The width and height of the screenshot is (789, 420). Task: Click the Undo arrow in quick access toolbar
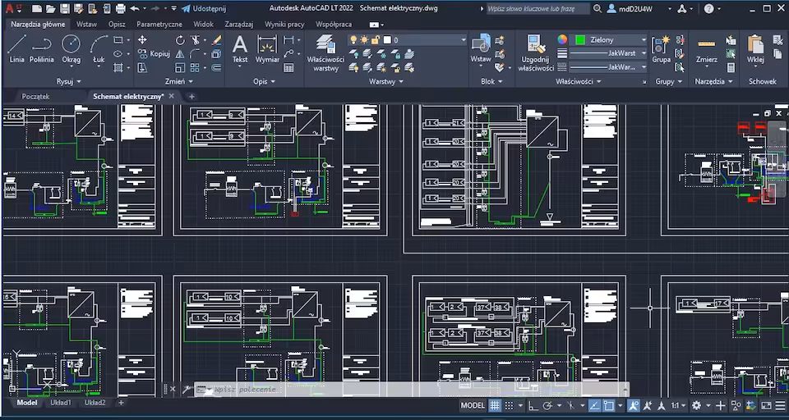[135, 8]
